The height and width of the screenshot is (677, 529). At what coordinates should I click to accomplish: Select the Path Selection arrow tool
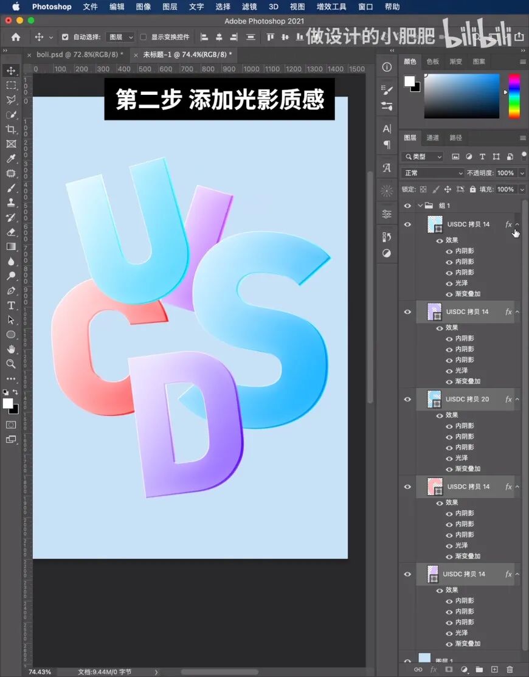pyautogui.click(x=11, y=320)
